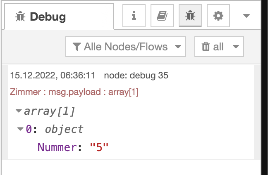Select the Debug bug icon button

click(x=190, y=16)
